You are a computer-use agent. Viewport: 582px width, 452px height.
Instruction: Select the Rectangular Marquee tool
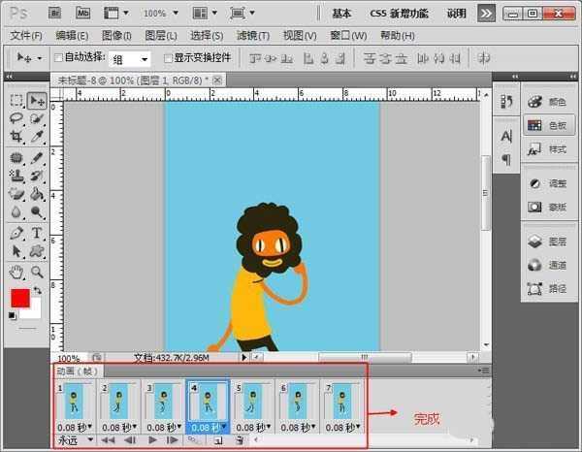[x=17, y=100]
